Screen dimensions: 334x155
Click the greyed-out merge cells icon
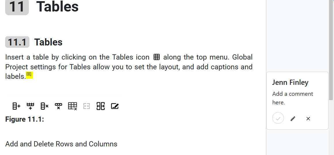pos(87,106)
